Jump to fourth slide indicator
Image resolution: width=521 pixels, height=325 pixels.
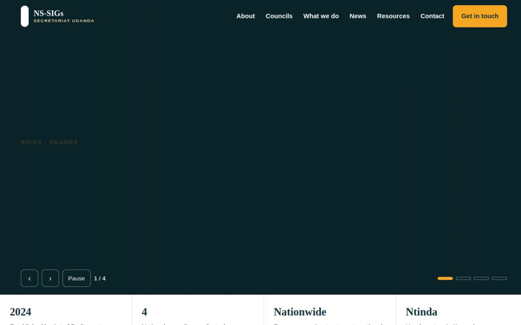(x=499, y=278)
